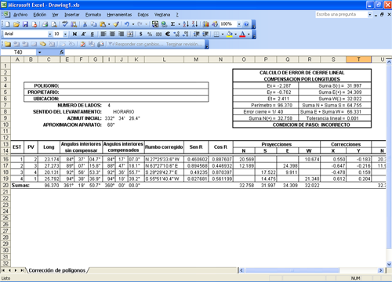
Task: Open the Archivo menu
Action: click(20, 15)
